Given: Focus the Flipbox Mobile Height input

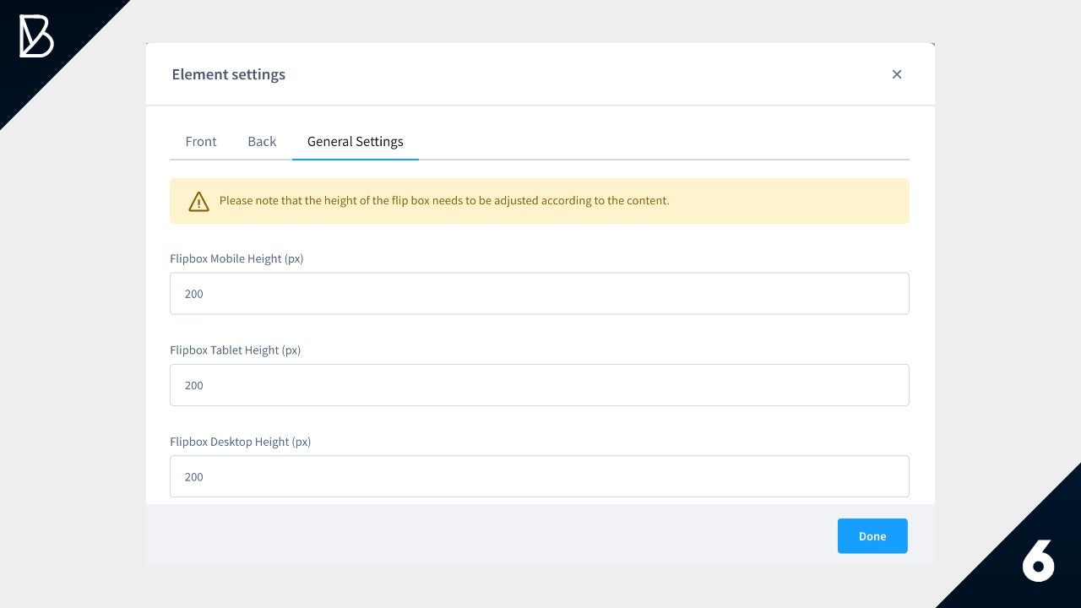Looking at the screenshot, I should [539, 294].
